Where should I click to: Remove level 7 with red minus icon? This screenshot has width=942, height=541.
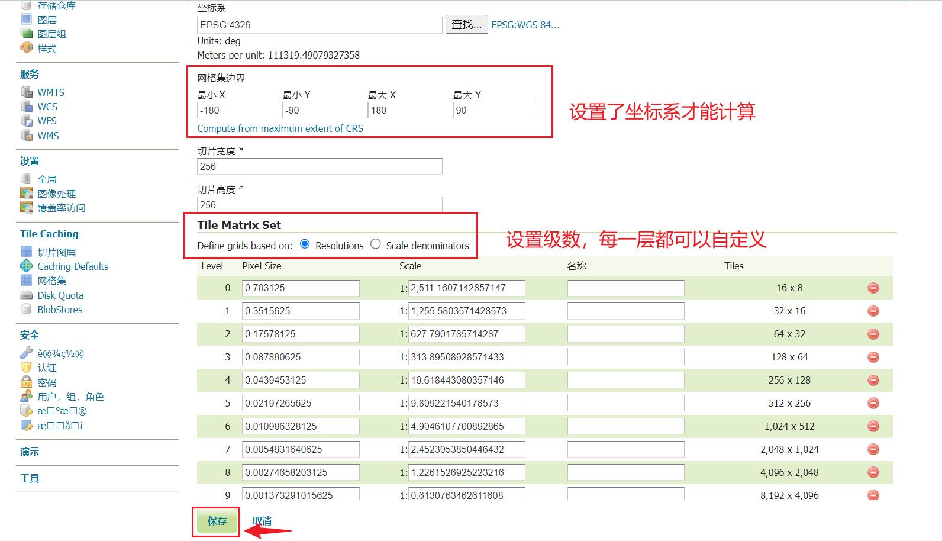pyautogui.click(x=873, y=450)
